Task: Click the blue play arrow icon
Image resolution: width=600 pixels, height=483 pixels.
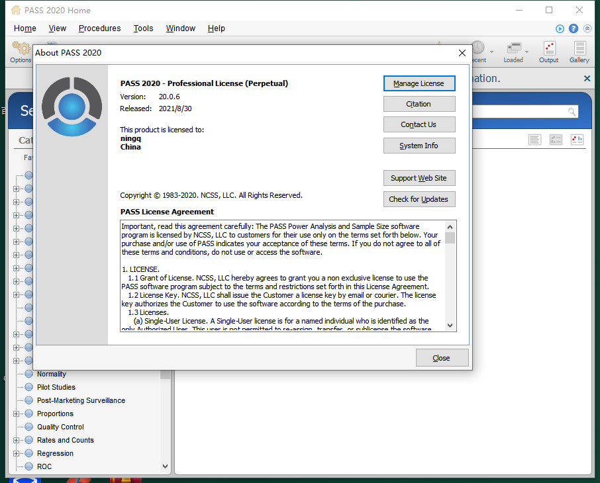Action: [560, 28]
